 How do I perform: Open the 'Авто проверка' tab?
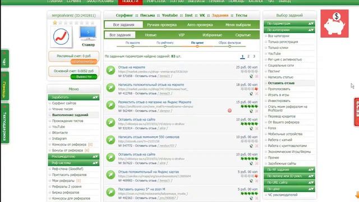tap(200, 25)
